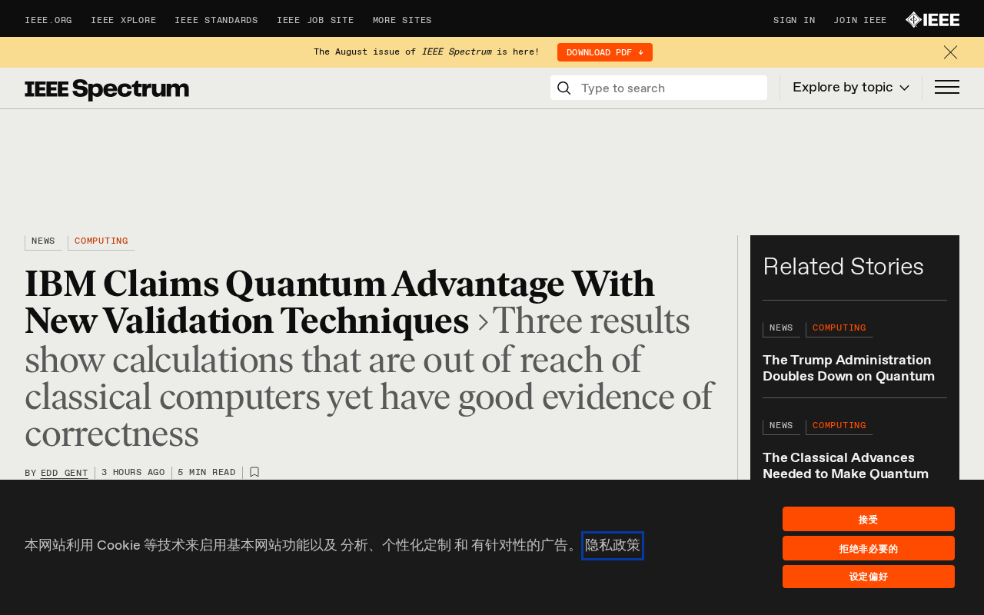The width and height of the screenshot is (984, 615).
Task: Select the article's Computing tag
Action: pyautogui.click(x=101, y=241)
